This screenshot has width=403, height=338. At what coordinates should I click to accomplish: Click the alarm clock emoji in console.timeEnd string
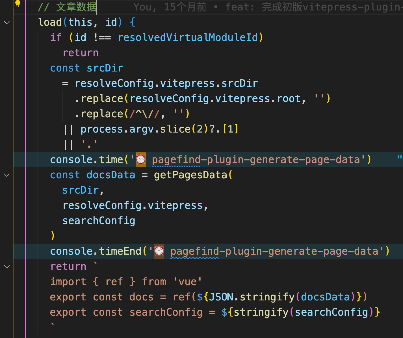(x=159, y=251)
